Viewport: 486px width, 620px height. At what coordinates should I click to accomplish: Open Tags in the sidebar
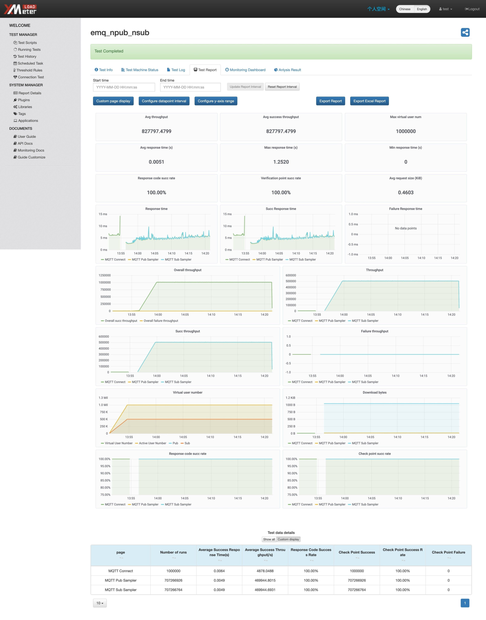pos(20,114)
